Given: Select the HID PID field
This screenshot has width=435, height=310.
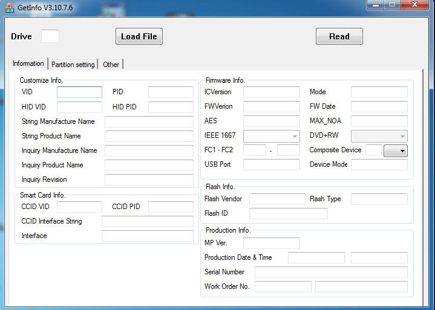Looking at the screenshot, I should point(171,107).
